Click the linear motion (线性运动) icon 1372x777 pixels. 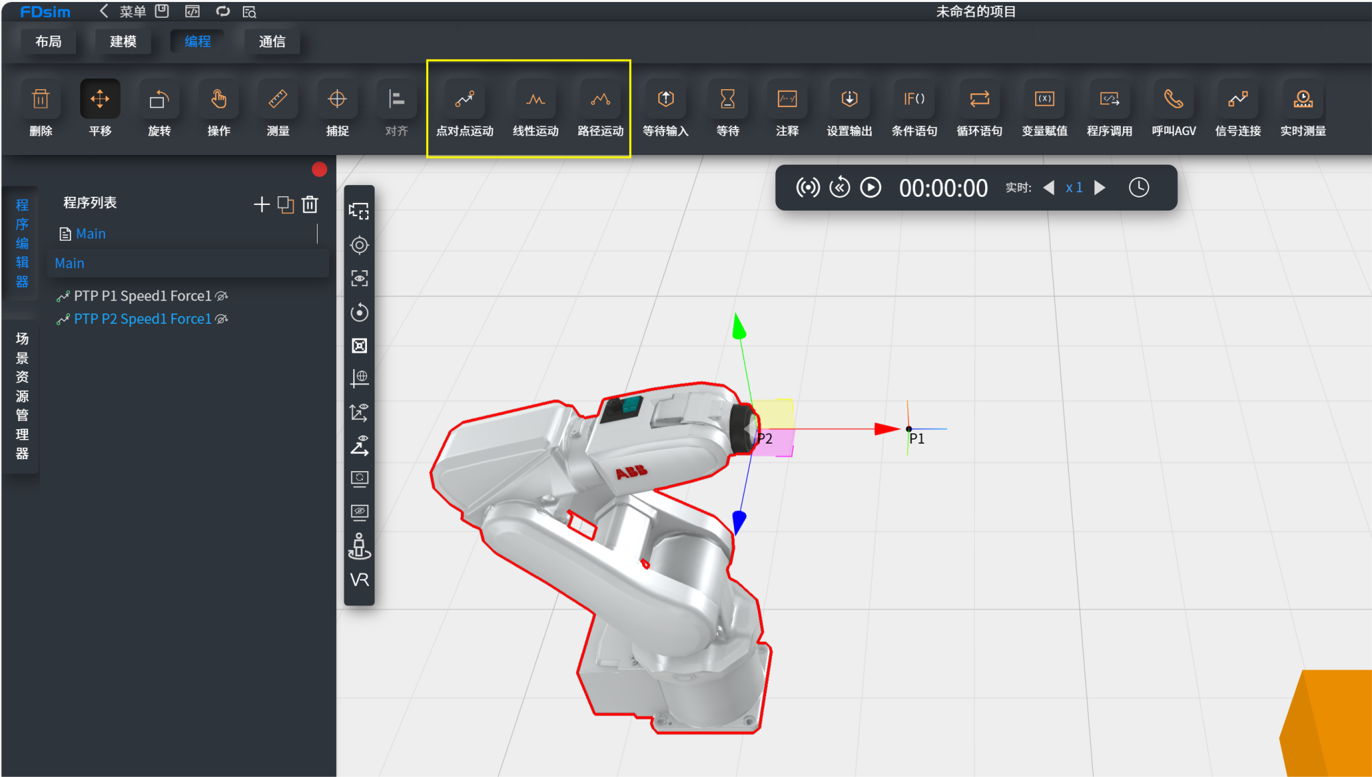pyautogui.click(x=535, y=100)
